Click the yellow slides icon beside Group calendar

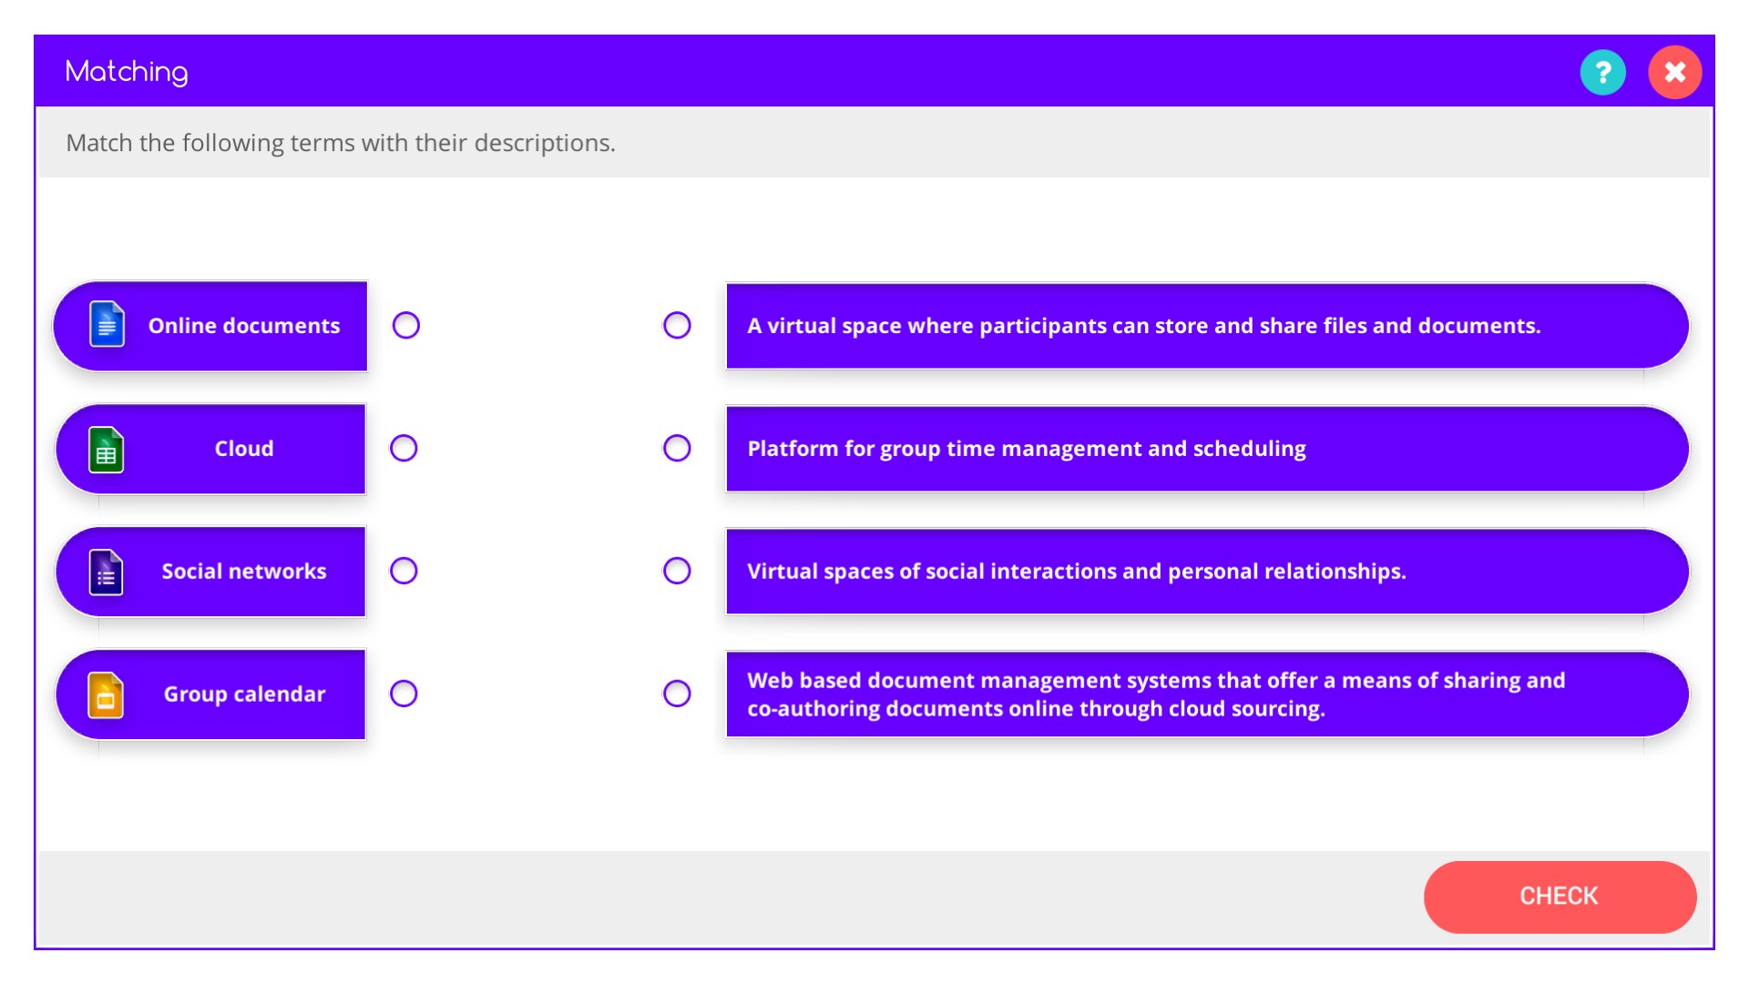(106, 695)
